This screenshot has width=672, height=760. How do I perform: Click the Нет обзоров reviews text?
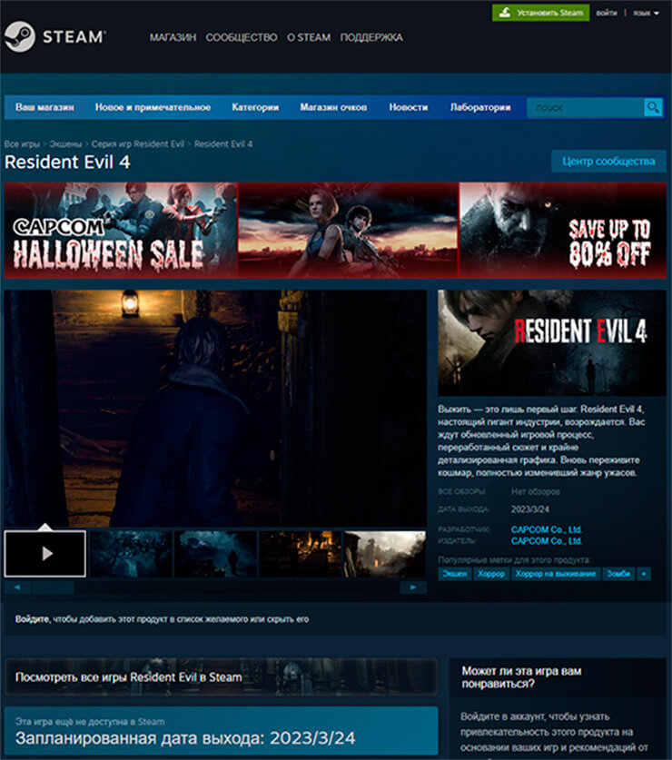535,492
